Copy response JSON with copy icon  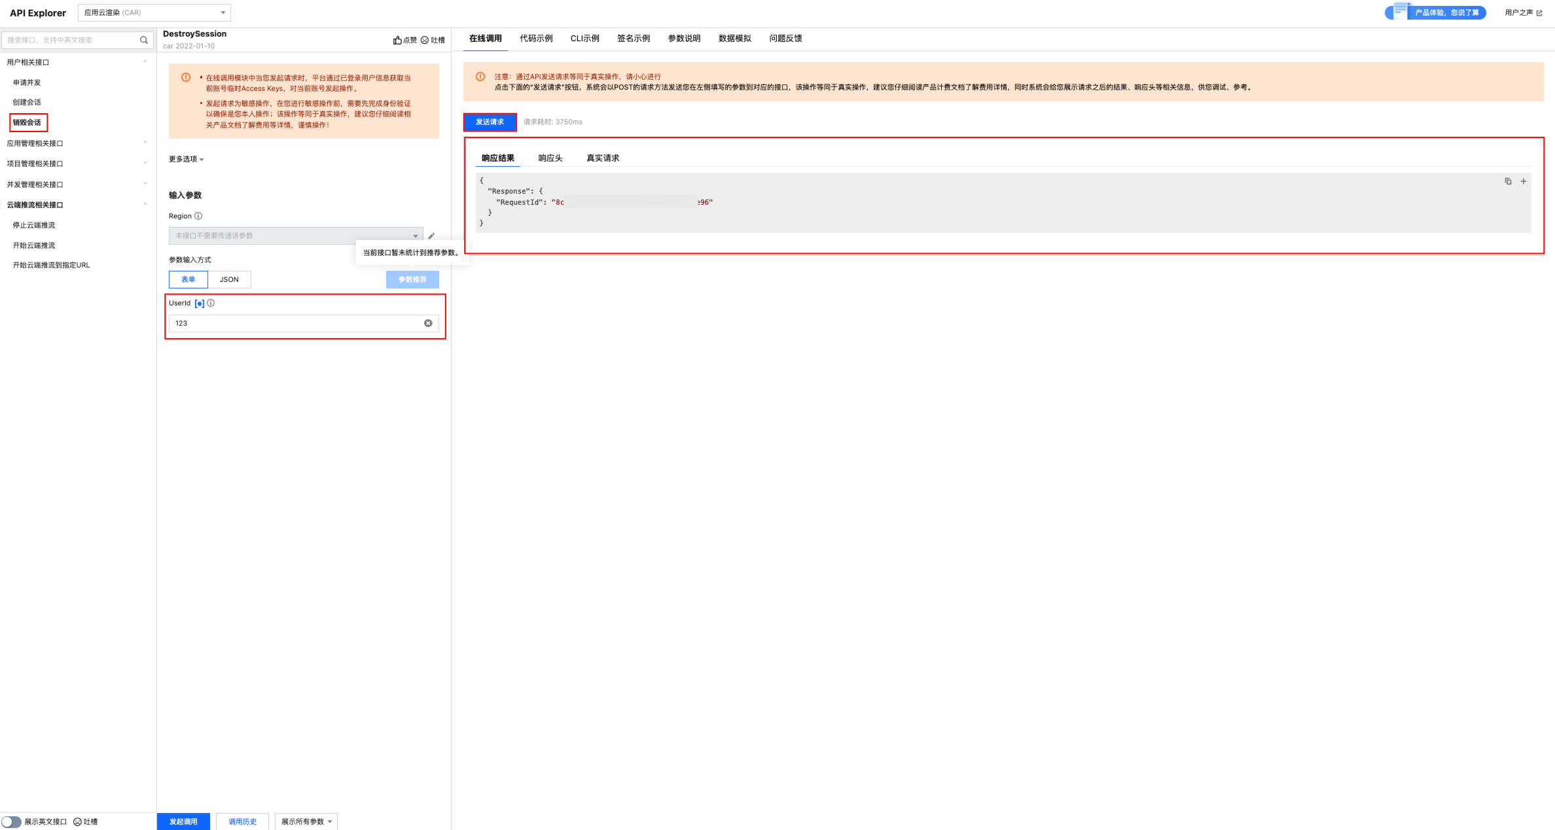coord(1508,181)
